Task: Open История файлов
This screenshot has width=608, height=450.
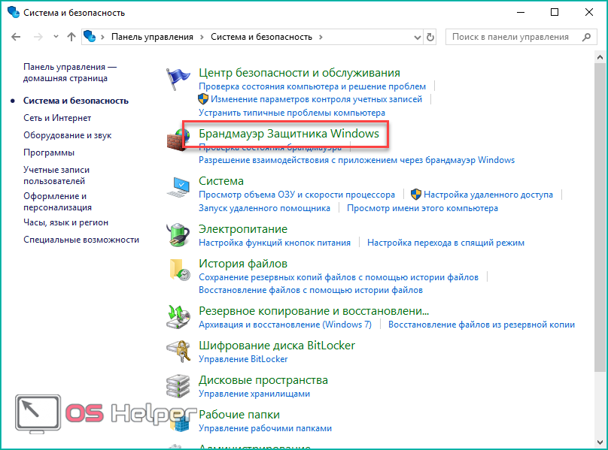Action: 243,264
